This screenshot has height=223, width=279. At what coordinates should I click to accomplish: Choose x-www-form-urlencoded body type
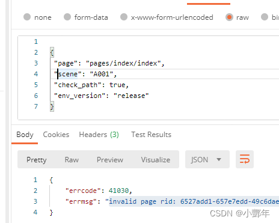pos(124,17)
